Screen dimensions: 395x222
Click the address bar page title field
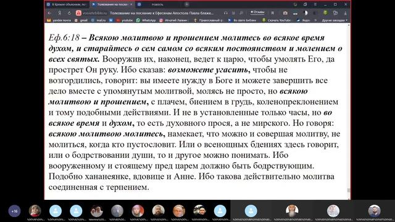162,13
